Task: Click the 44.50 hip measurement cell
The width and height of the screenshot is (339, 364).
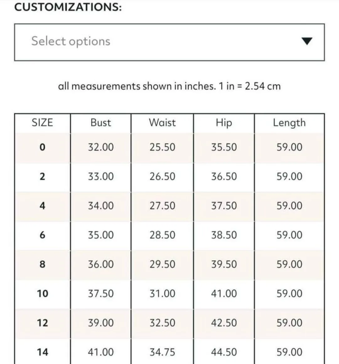Action: tap(223, 352)
